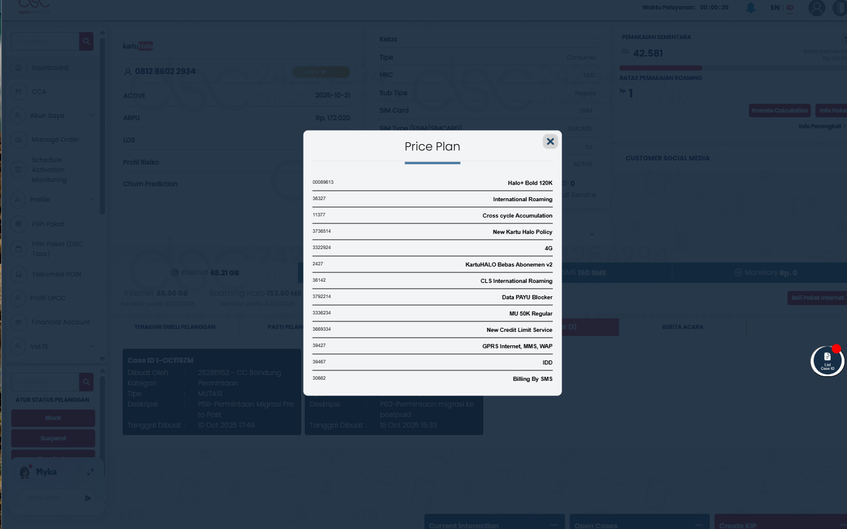Image resolution: width=847 pixels, height=529 pixels.
Task: Click plan code 00089613
Action: pyautogui.click(x=323, y=183)
